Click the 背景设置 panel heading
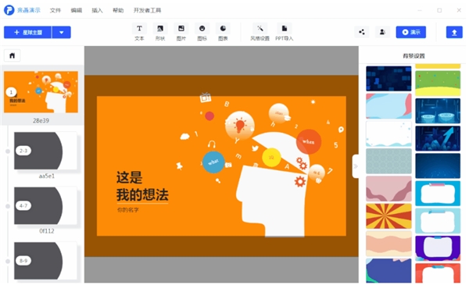Screen dimensions: 469x285 click(x=414, y=56)
